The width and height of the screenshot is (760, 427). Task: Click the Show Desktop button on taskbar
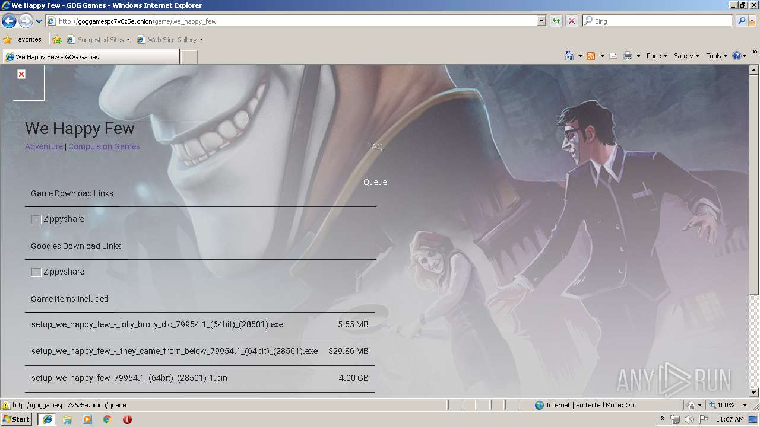754,419
